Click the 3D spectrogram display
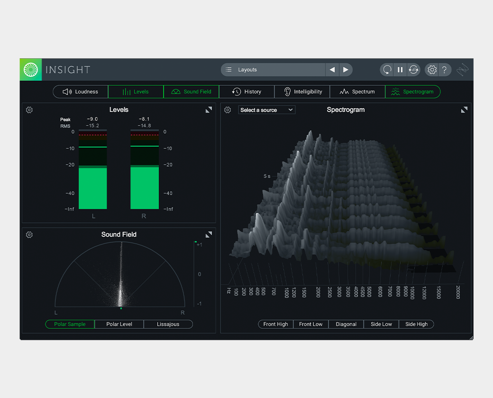This screenshot has width=493, height=398. click(343, 201)
